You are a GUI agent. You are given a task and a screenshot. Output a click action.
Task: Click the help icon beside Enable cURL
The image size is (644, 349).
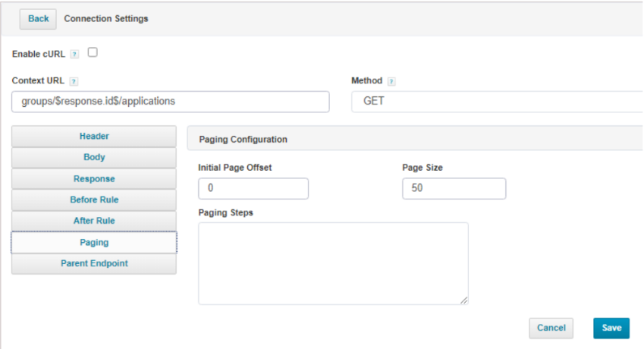(74, 55)
